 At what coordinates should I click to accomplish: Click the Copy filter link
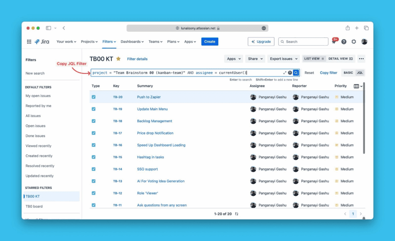point(328,73)
